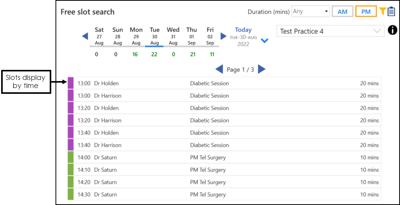The image size is (400, 205).
Task: Go to next results page arrow
Action: (x=262, y=69)
